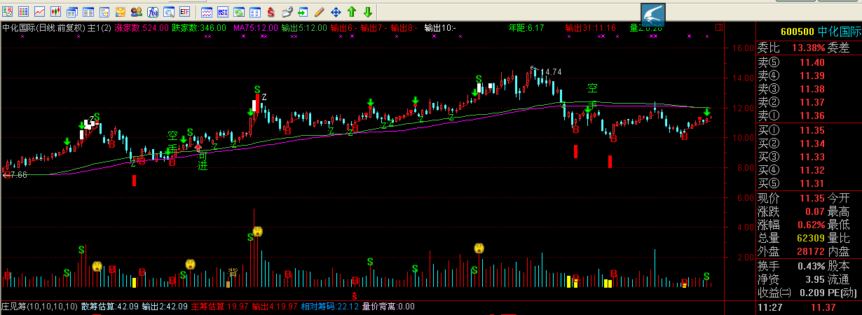Click the 中化国际 name in quote panel
The width and height of the screenshot is (862, 315).
coord(840,31)
